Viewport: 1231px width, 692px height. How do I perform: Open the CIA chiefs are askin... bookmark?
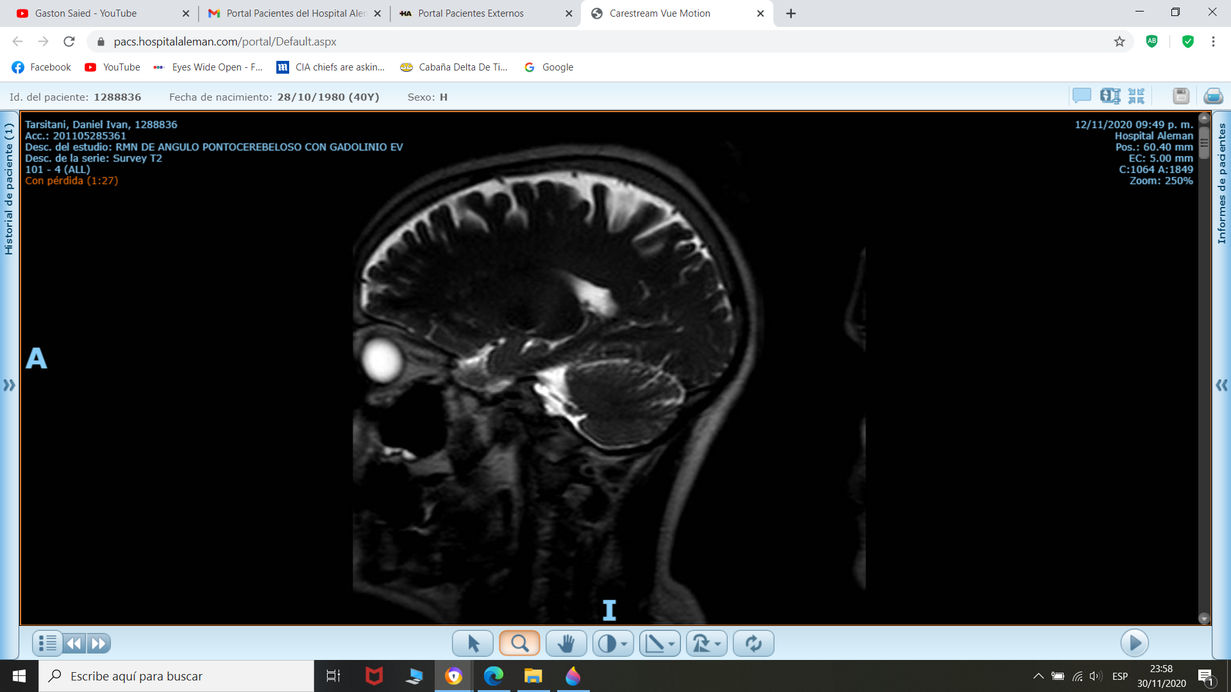[x=331, y=67]
